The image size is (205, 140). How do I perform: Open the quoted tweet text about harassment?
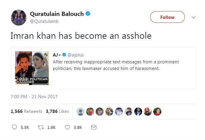click(x=116, y=65)
